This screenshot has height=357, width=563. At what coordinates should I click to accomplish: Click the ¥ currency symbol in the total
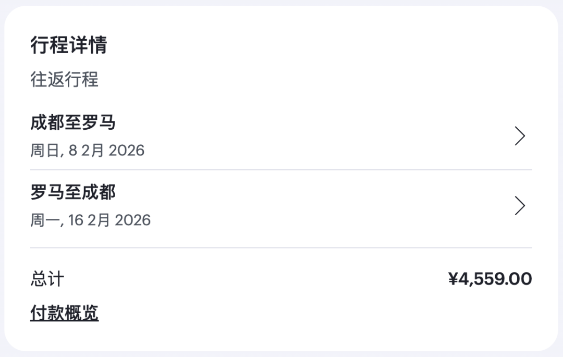click(x=453, y=279)
